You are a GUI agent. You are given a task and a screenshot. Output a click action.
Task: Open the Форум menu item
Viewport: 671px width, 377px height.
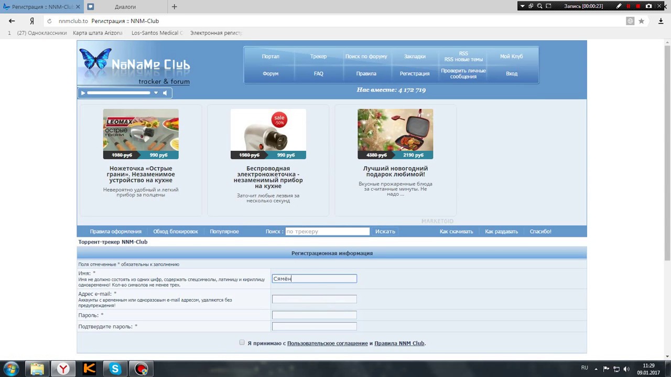tap(270, 74)
